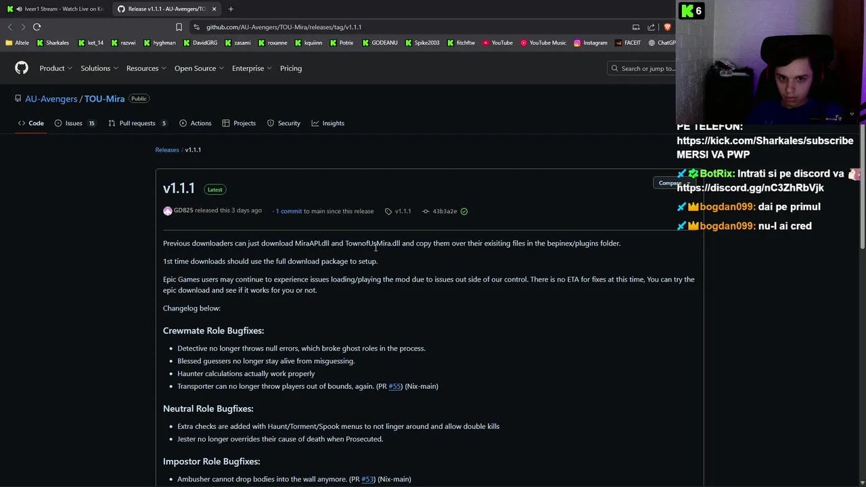Open the kquiinn bookmark
Image resolution: width=866 pixels, height=487 pixels.
[x=308, y=43]
